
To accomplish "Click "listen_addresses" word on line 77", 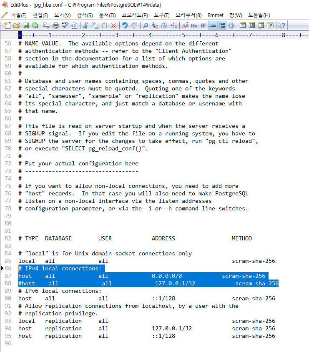I will [185, 201].
